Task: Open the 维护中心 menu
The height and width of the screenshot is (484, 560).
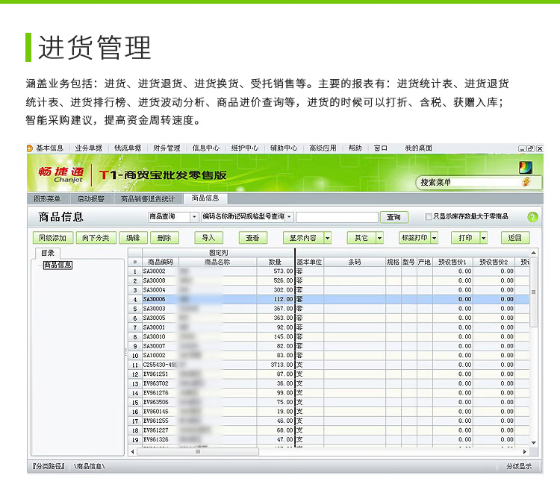Action: click(245, 148)
